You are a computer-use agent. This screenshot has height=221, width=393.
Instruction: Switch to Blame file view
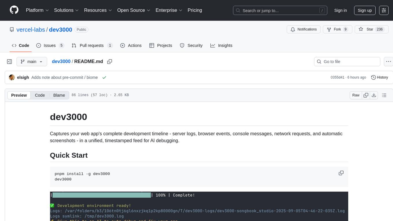(x=59, y=95)
